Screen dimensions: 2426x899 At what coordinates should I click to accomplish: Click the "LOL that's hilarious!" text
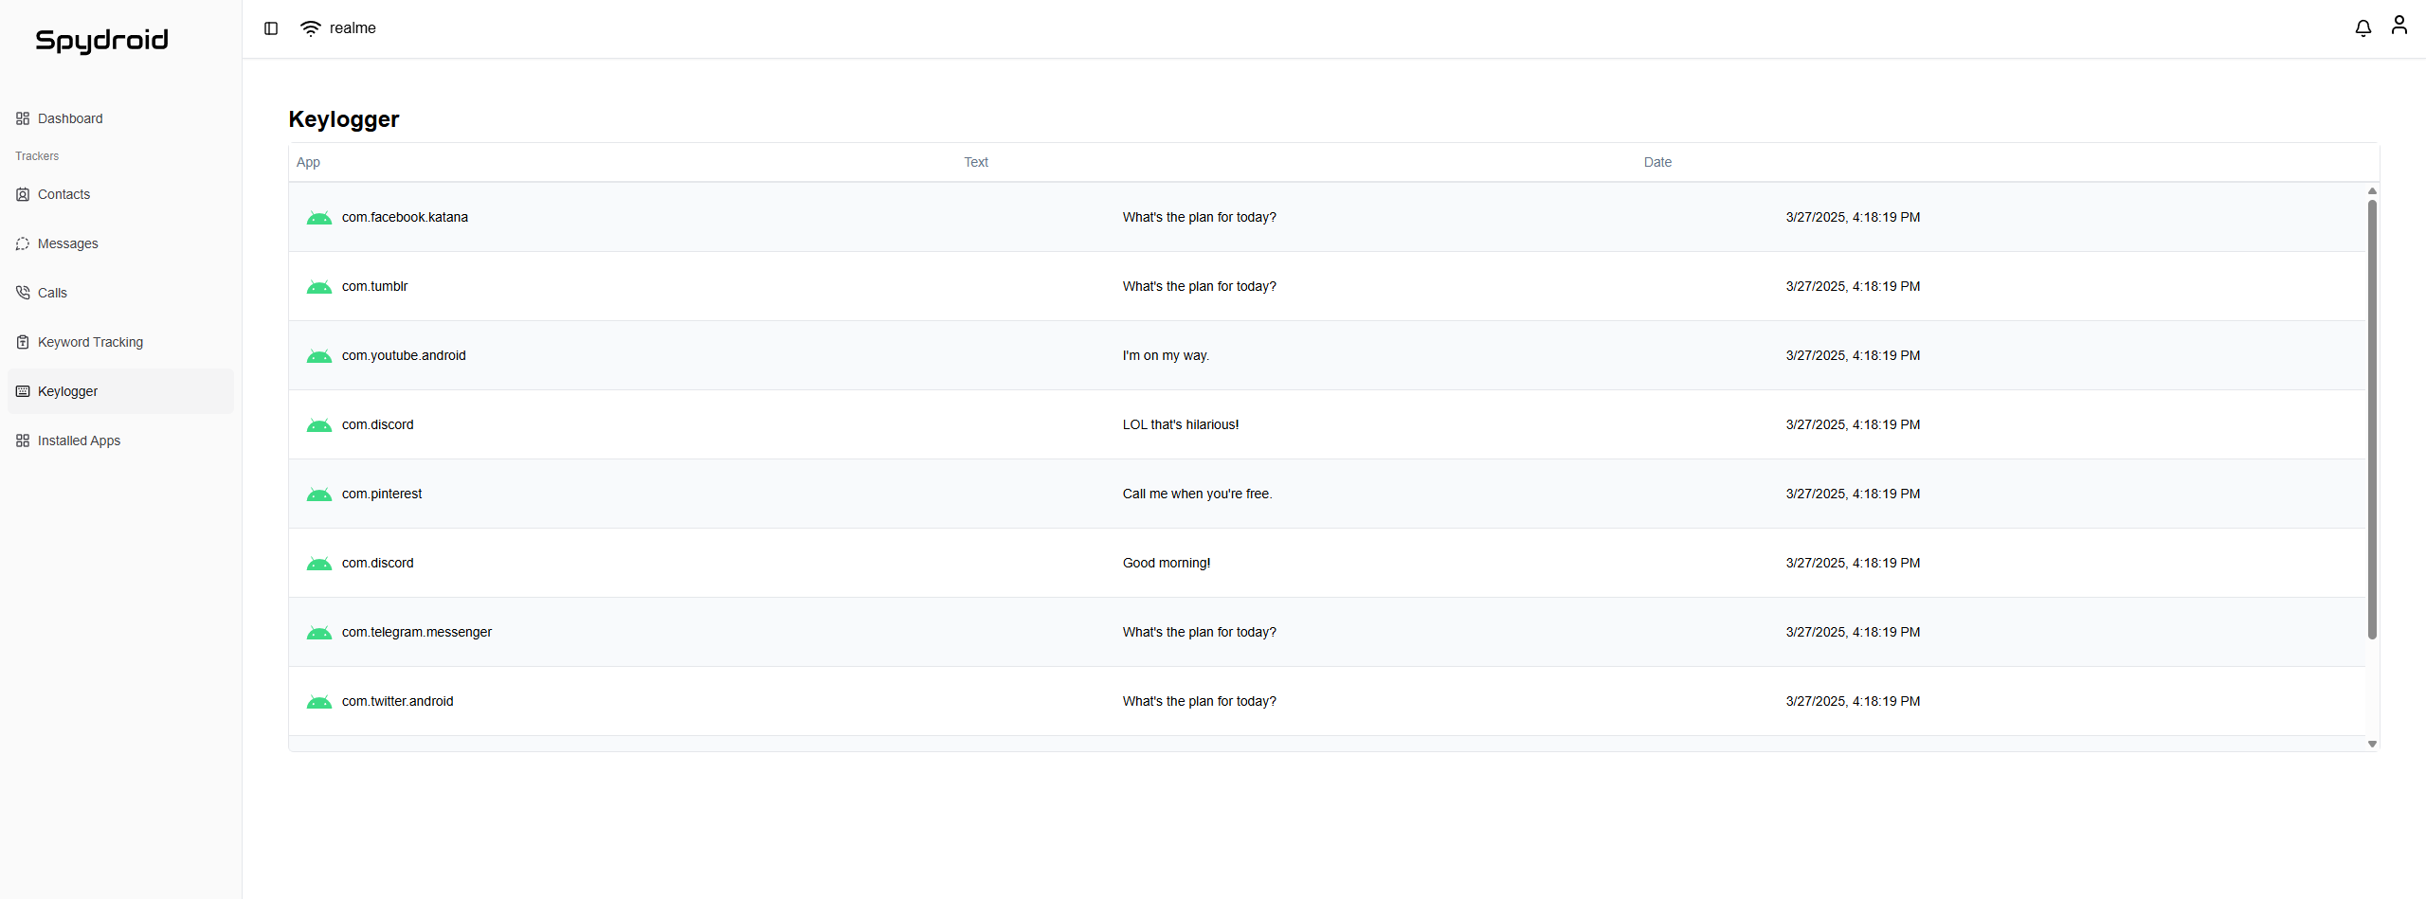[x=1181, y=424]
